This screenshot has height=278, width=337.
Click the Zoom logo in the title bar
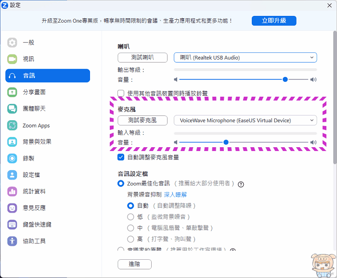point(4,5)
